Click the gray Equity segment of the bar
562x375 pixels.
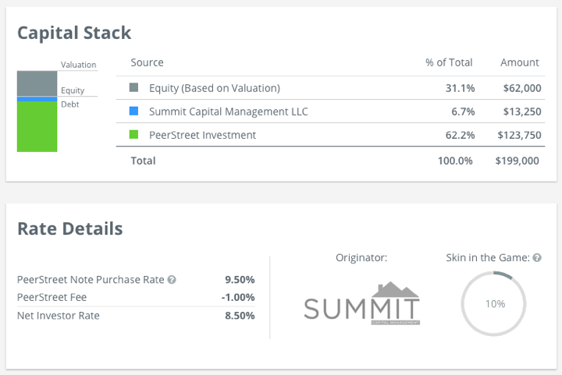click(37, 83)
